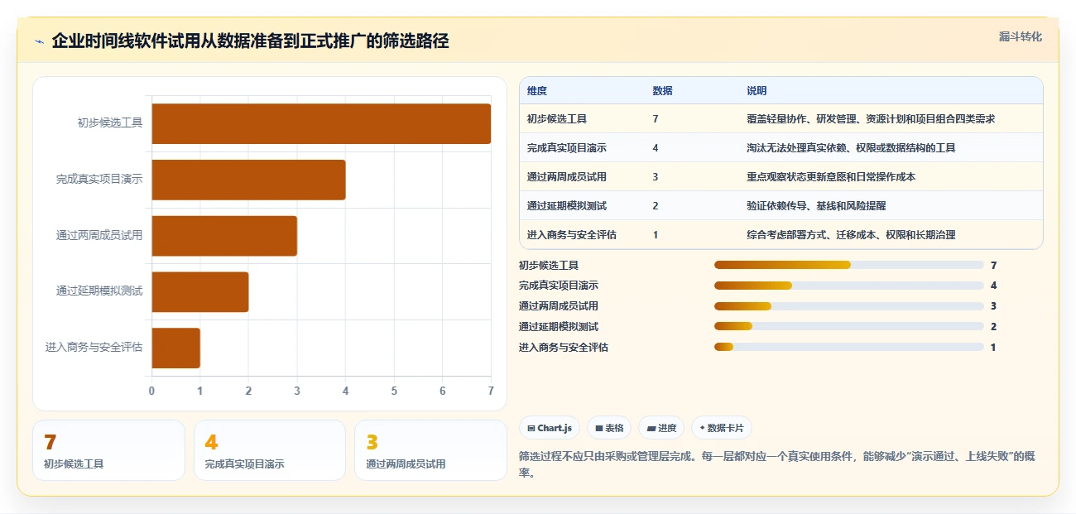Screen dimensions: 1076x514
Task: Click the value 1 beside the last progress bar
Action: [x=993, y=348]
